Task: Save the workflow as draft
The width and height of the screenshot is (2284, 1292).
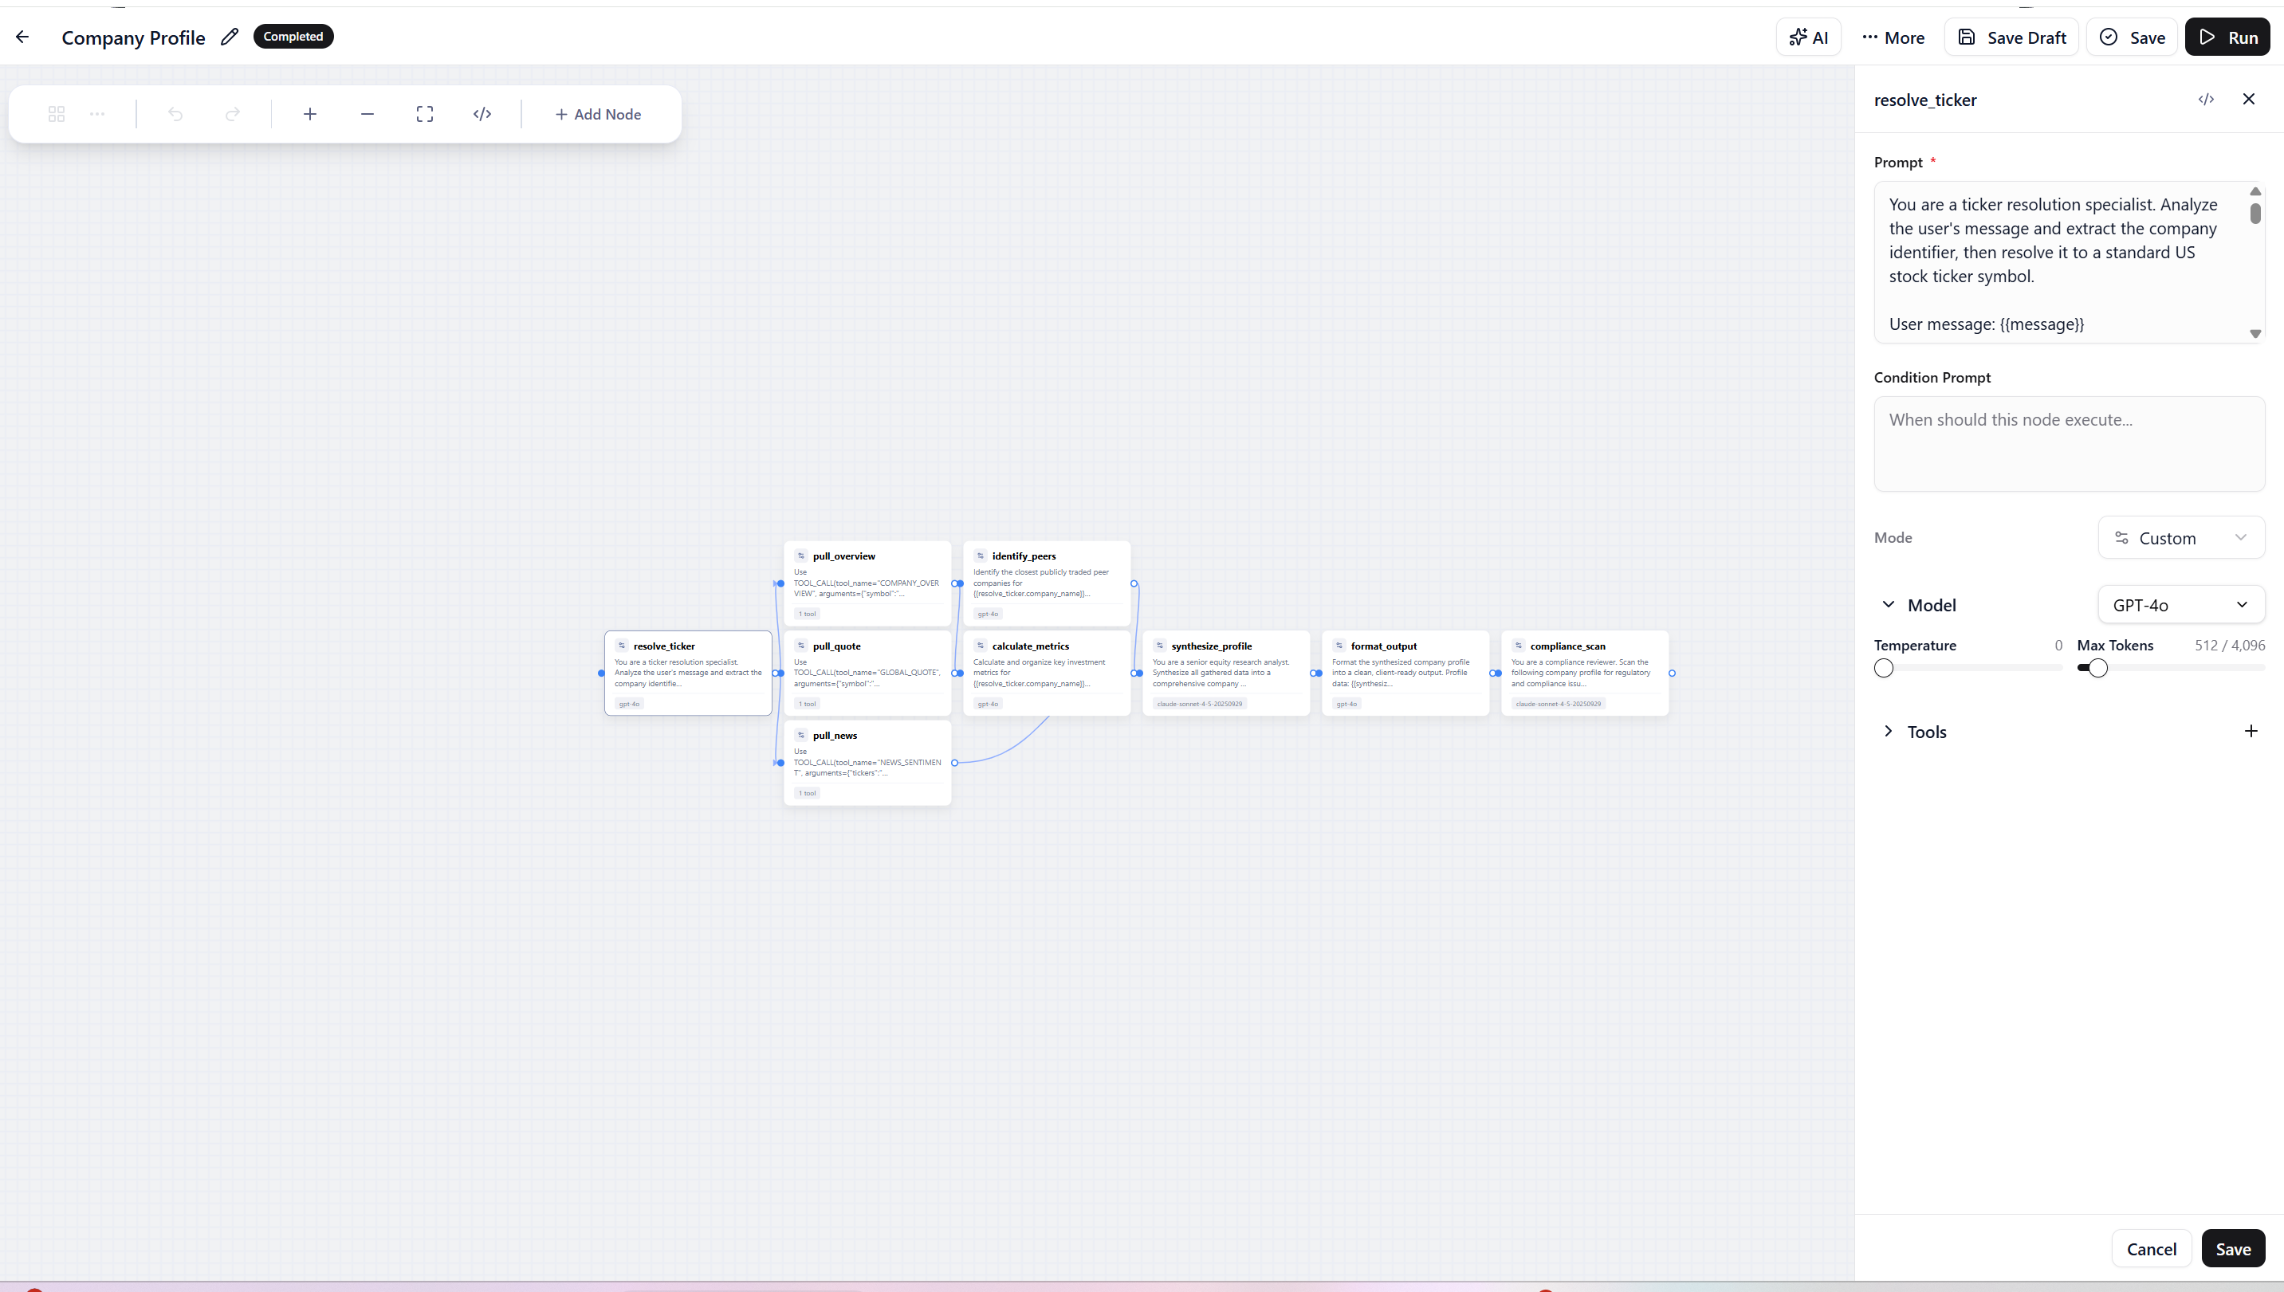Action: coord(2011,37)
